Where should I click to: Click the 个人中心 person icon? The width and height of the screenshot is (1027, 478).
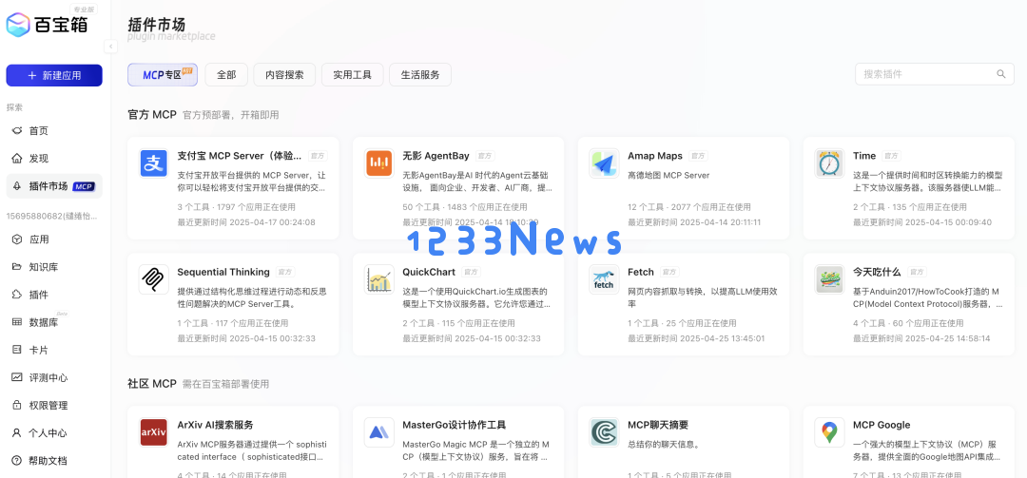[x=17, y=432]
